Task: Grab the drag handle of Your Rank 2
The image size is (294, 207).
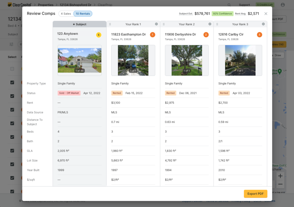Action: coord(164,24)
